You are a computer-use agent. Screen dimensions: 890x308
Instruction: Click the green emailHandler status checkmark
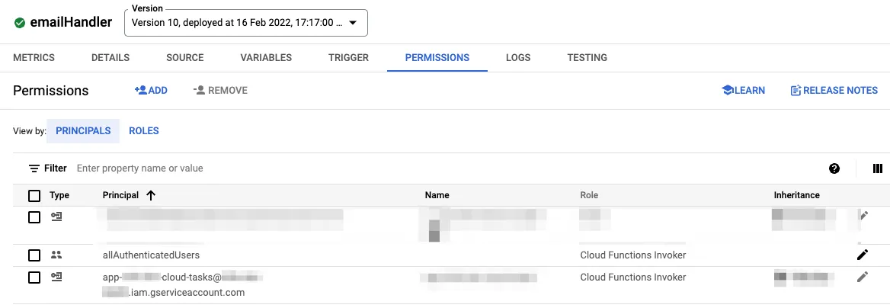tap(20, 23)
